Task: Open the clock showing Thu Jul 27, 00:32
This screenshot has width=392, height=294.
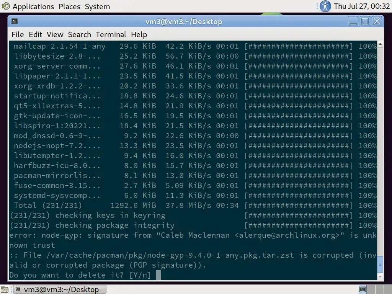Action: (362, 6)
